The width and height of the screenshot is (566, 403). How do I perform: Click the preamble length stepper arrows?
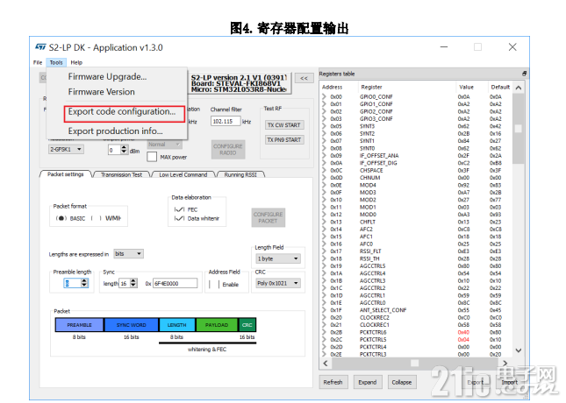[x=84, y=283]
